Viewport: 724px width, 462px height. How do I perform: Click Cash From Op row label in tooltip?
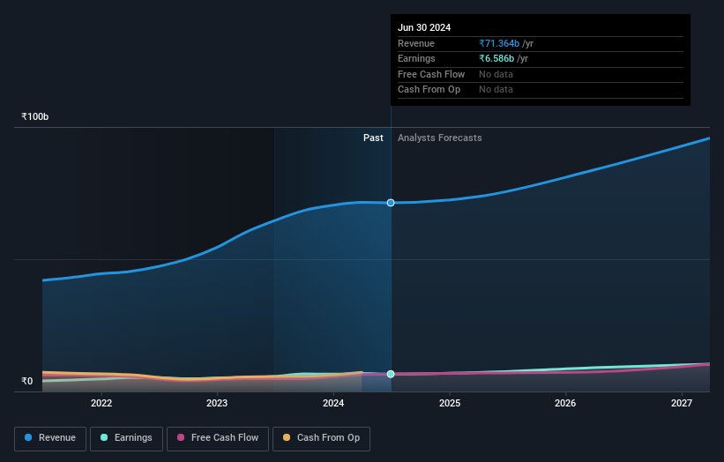(x=429, y=90)
